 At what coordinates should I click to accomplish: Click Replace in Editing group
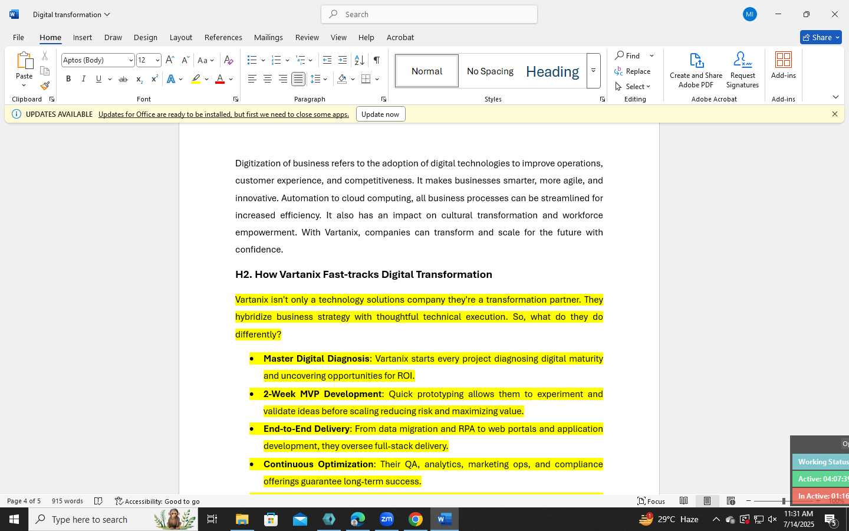(x=633, y=71)
